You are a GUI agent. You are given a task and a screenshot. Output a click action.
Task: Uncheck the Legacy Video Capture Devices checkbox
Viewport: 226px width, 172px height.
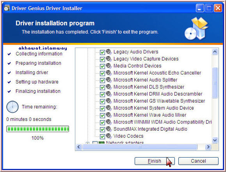(102, 59)
